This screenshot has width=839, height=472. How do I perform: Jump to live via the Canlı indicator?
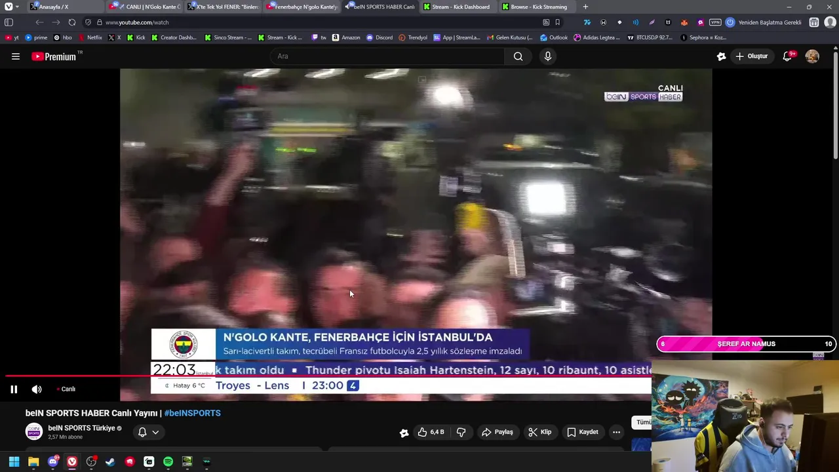click(66, 389)
